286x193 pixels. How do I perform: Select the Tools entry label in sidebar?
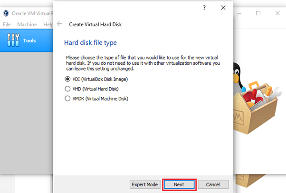click(29, 41)
